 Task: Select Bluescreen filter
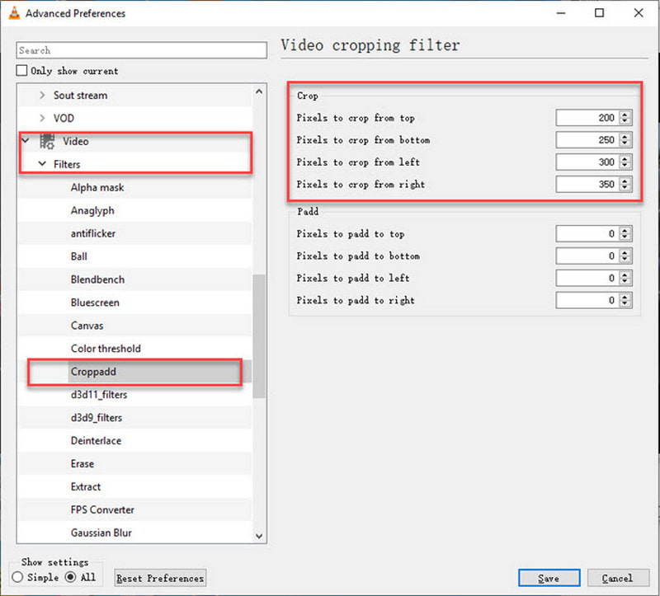coord(95,303)
